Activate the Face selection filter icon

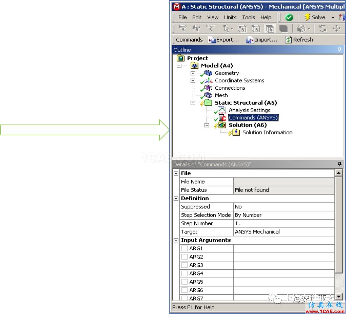(x=270, y=29)
